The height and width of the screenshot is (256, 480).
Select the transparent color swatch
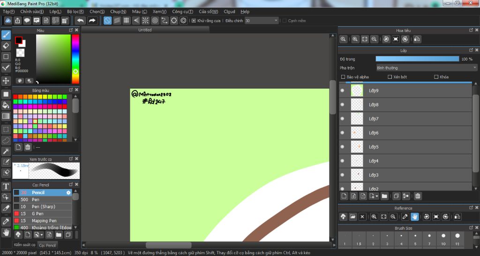[20, 53]
